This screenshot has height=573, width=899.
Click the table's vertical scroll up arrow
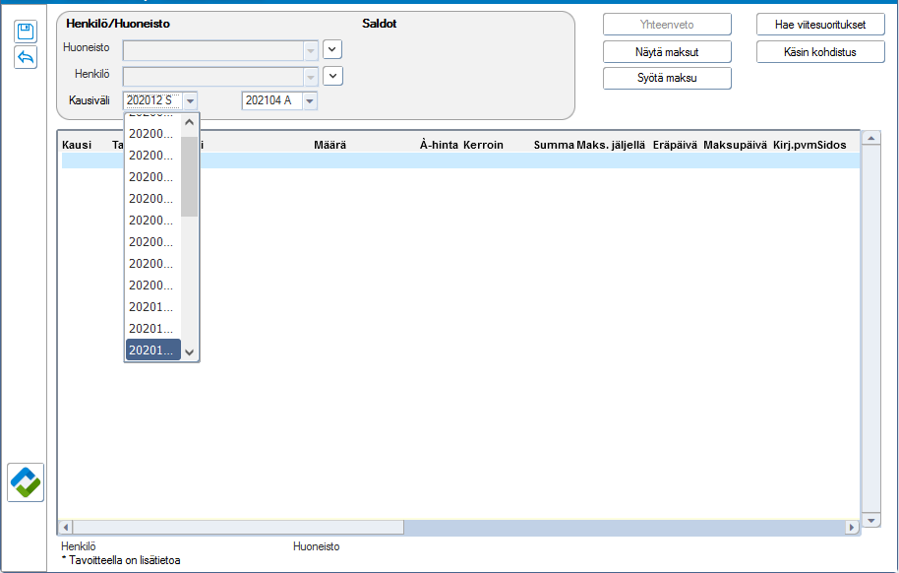(x=870, y=138)
